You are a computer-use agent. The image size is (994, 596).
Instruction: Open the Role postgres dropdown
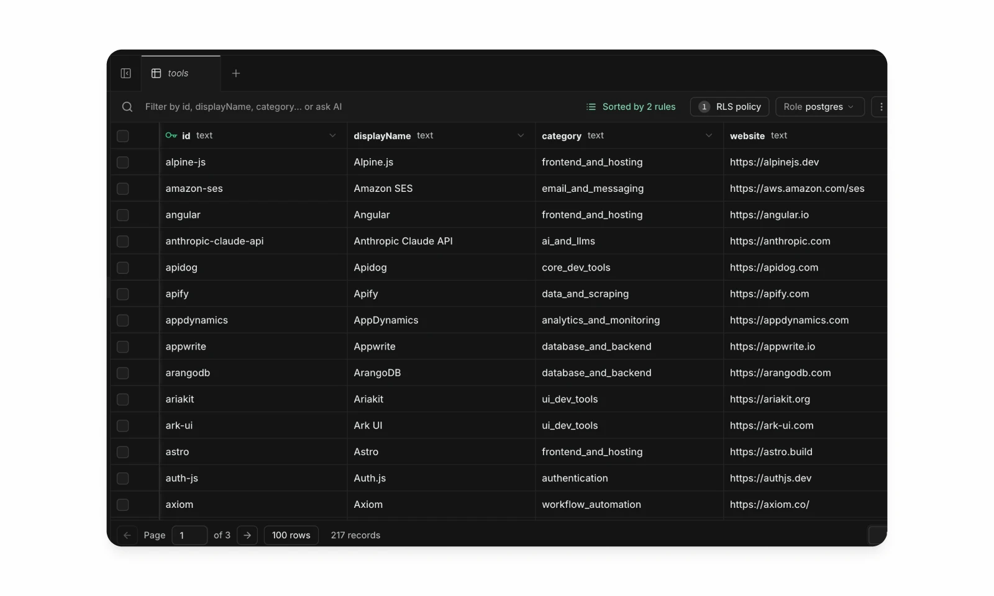819,107
